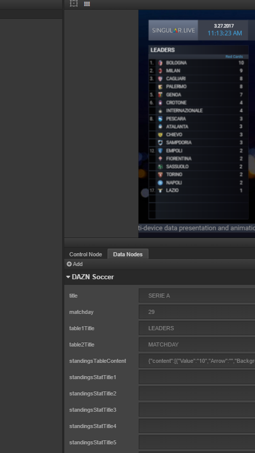Click the title field showing SERIE A
Viewport: 255px width, 453px height.
click(197, 296)
